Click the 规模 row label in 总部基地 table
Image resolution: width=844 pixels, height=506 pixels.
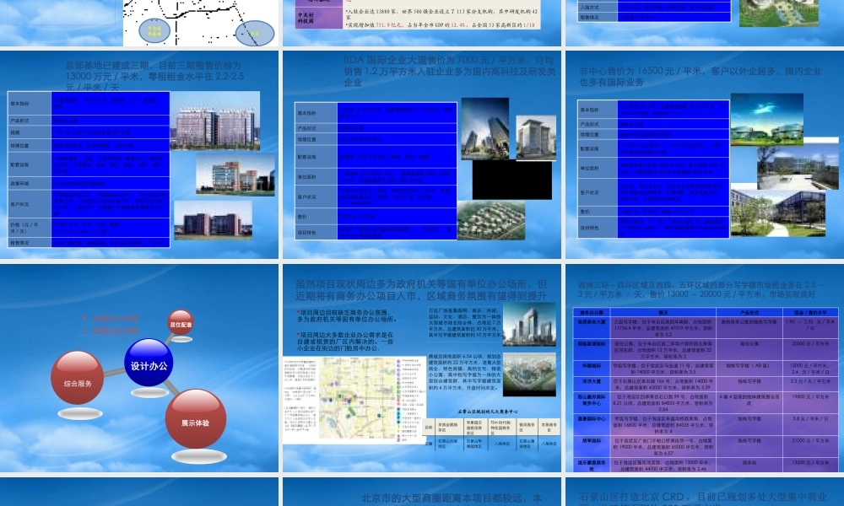coord(30,132)
